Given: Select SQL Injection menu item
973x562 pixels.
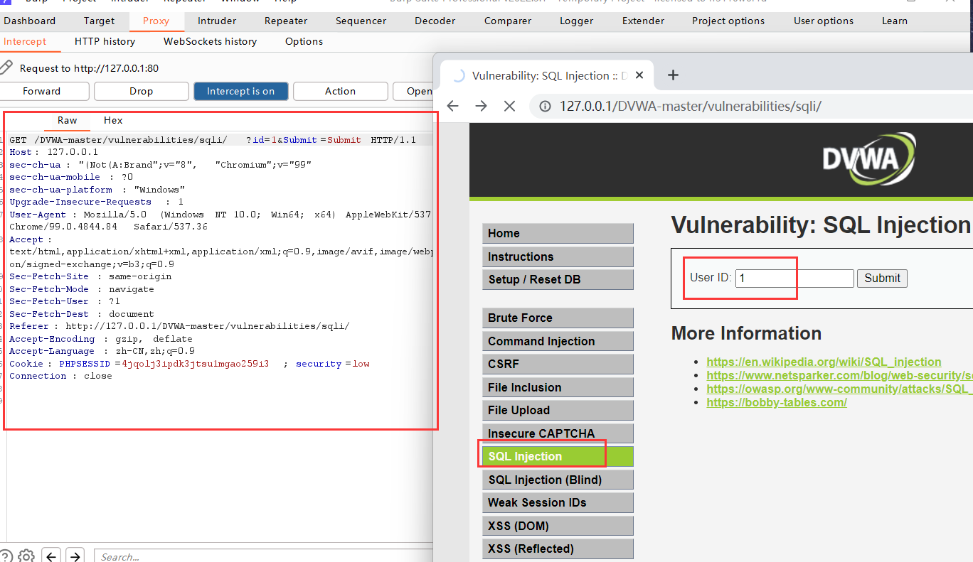Looking at the screenshot, I should pos(558,456).
